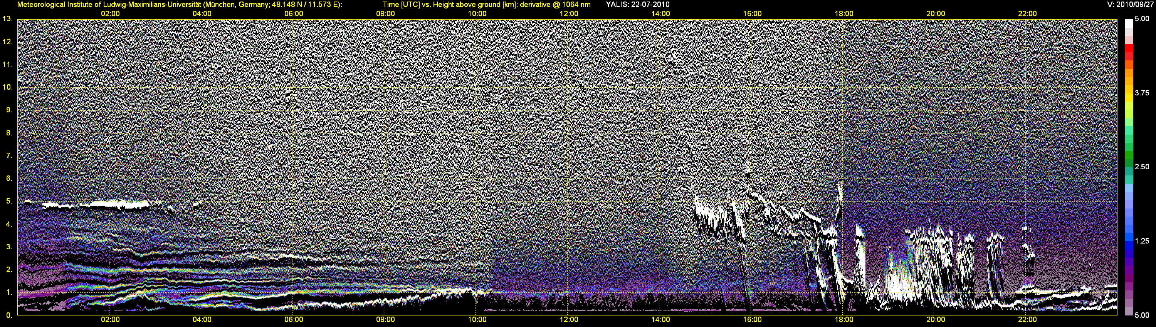This screenshot has width=1156, height=327.
Task: Click the "10." height axis label
Action: (7, 87)
